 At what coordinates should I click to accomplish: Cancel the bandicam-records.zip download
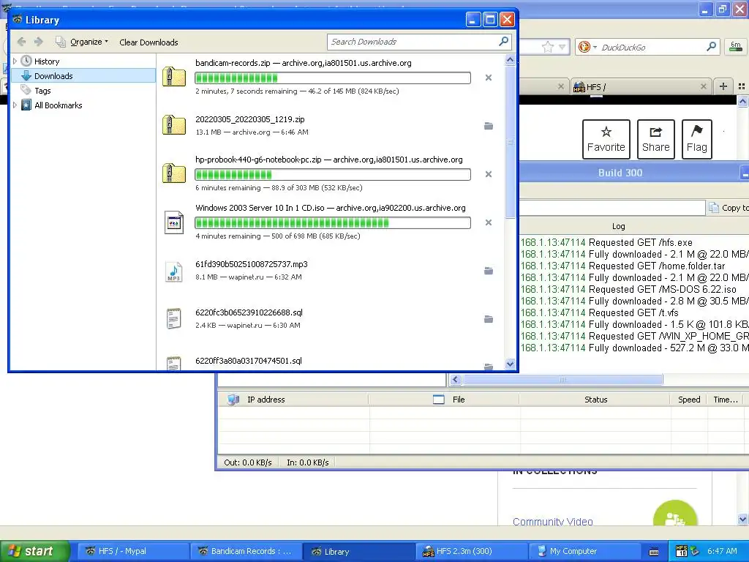488,78
